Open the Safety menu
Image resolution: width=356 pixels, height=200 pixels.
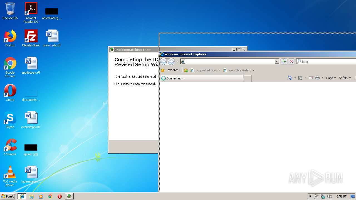[x=345, y=78]
